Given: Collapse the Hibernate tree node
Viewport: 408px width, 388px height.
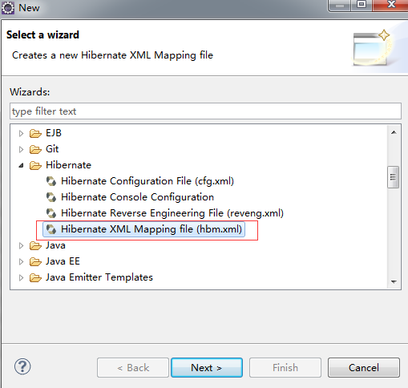Looking at the screenshot, I should coord(22,166).
